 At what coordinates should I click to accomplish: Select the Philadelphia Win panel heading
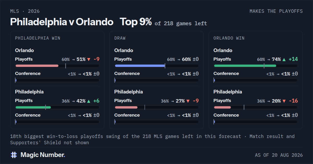pos(38,38)
